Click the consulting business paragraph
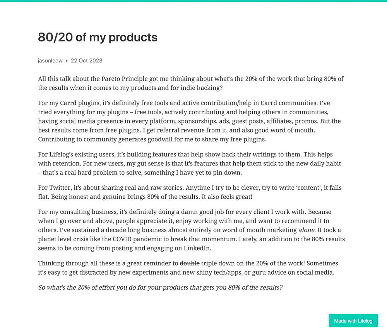The image size is (387, 335). (191, 230)
